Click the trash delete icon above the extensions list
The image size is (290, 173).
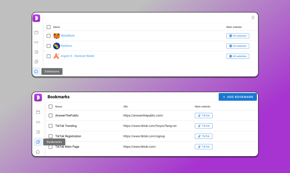point(253,17)
